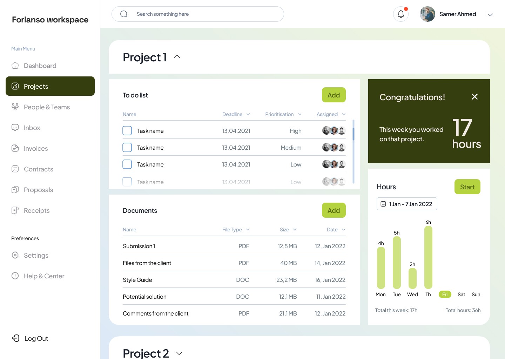Viewport: 505px width, 359px height.
Task: Open Proposals menu item
Action: 50,190
